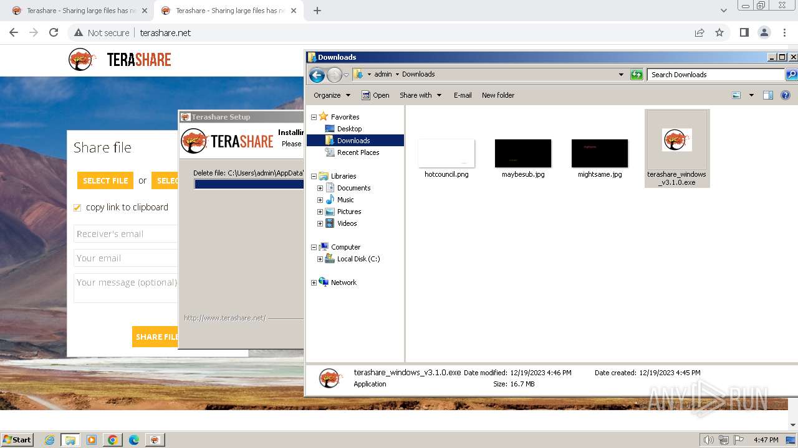This screenshot has width=798, height=448.
Task: Expand the Music library node
Action: [x=320, y=200]
